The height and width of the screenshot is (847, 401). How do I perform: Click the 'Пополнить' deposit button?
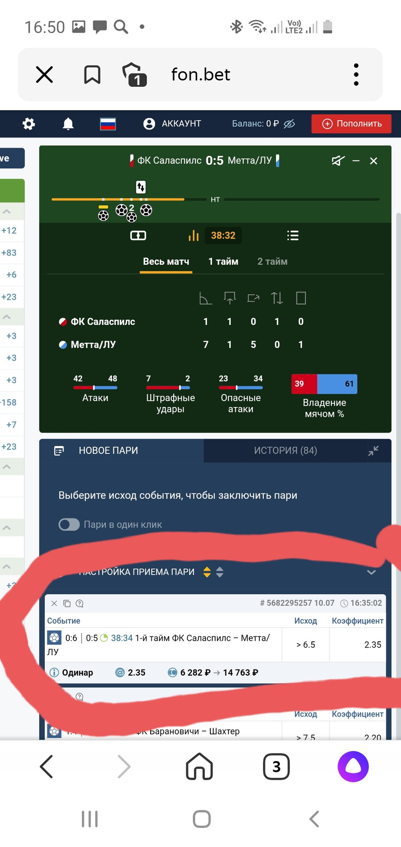coord(351,124)
